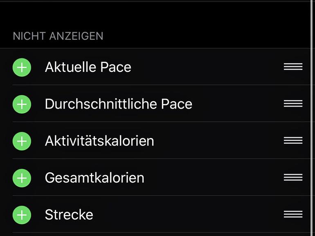
Task: Click the Aktivitätskalorien text label
Action: (99, 141)
